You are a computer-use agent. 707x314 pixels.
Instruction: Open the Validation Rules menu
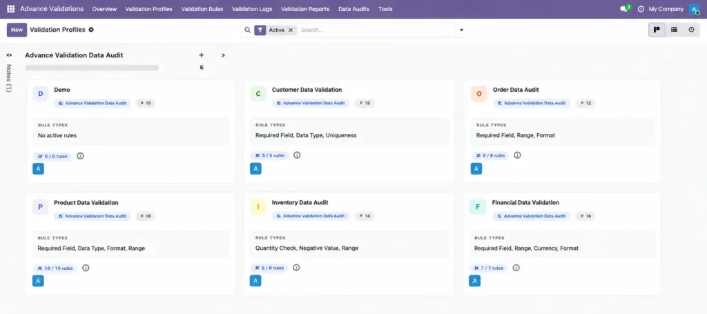tap(202, 9)
